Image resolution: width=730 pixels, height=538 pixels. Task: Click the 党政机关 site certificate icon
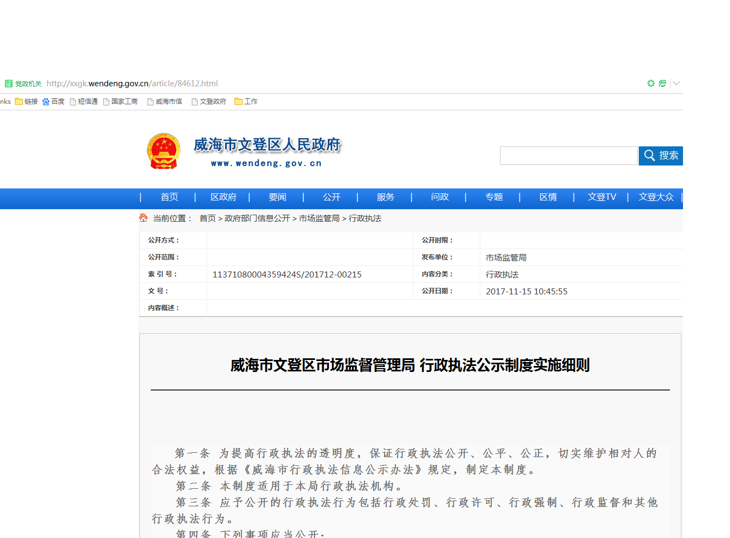9,84
